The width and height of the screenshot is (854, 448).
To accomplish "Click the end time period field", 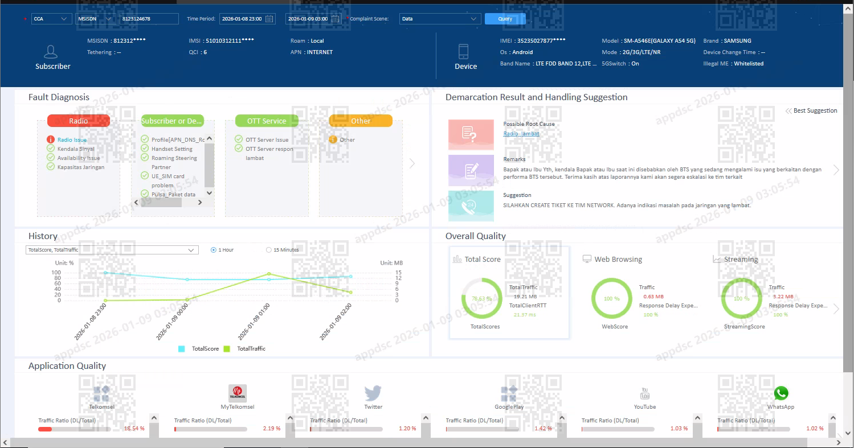I will 313,19.
